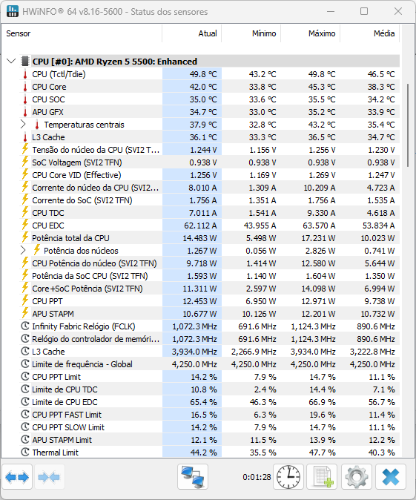This screenshot has width=416, height=500.
Task: Close sensors with the blue X icon
Action: tap(391, 477)
